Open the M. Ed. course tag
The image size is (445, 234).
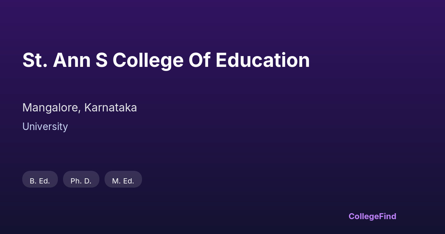coord(123,179)
